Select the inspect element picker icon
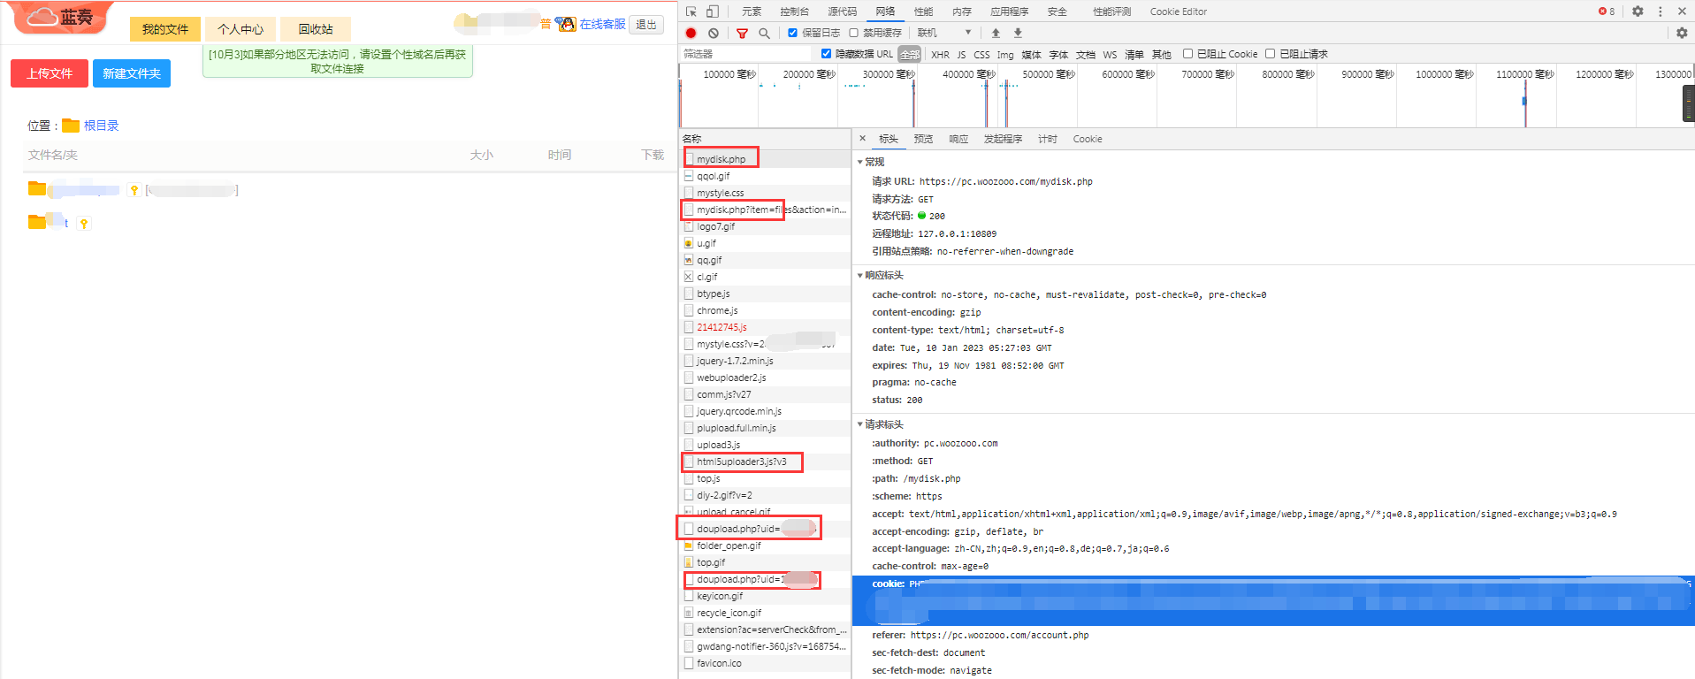 [x=691, y=11]
